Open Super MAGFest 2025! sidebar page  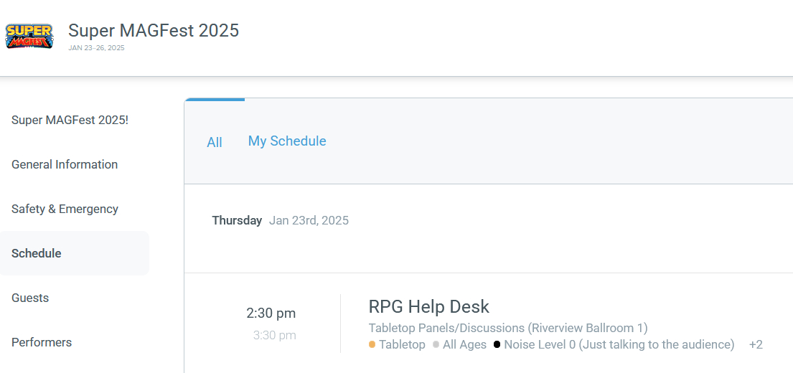click(x=70, y=120)
